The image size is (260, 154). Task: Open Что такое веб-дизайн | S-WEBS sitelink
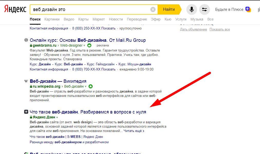click(66, 137)
